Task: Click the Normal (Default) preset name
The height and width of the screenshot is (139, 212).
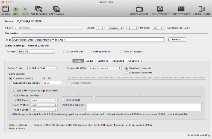Action: (x=38, y=46)
